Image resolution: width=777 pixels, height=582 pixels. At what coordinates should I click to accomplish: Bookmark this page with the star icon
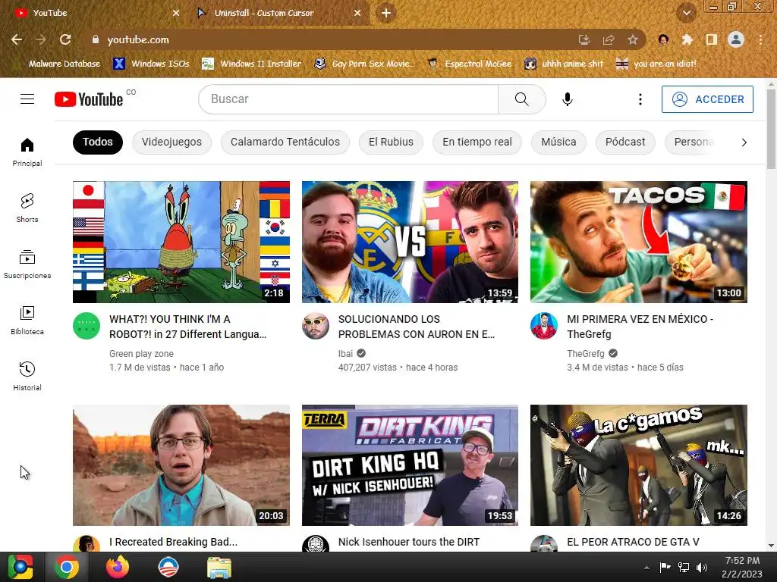(x=632, y=39)
